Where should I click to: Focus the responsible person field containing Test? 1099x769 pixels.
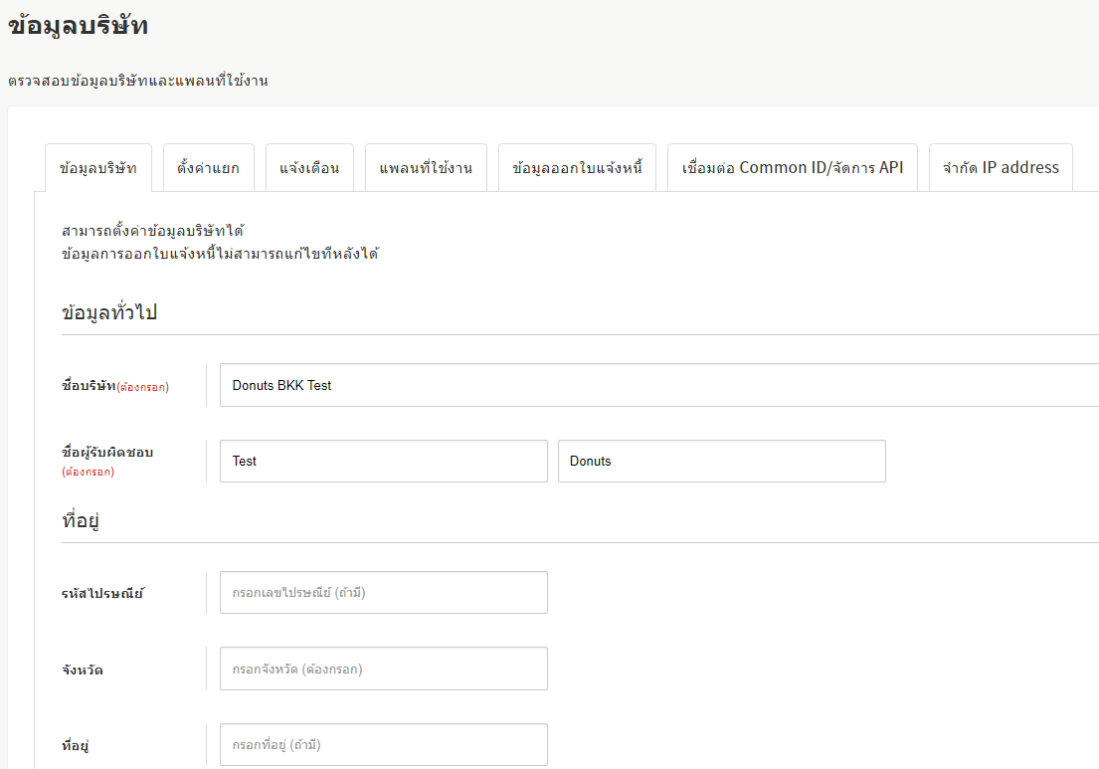[x=383, y=462]
